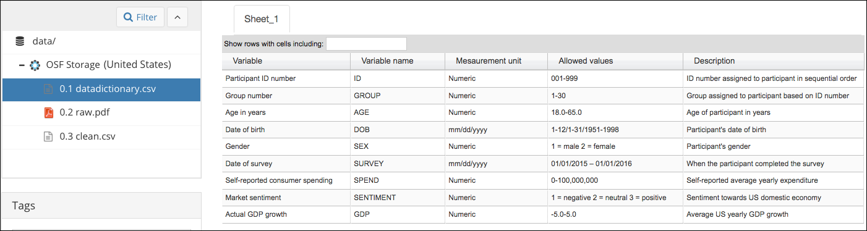Focus the row filter text box
The image size is (867, 231).
click(366, 44)
